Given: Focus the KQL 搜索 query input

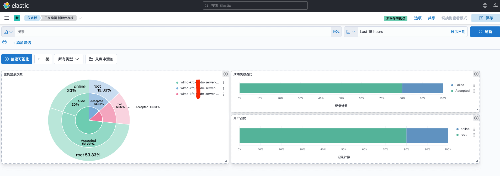Looking at the screenshot, I should point(173,32).
